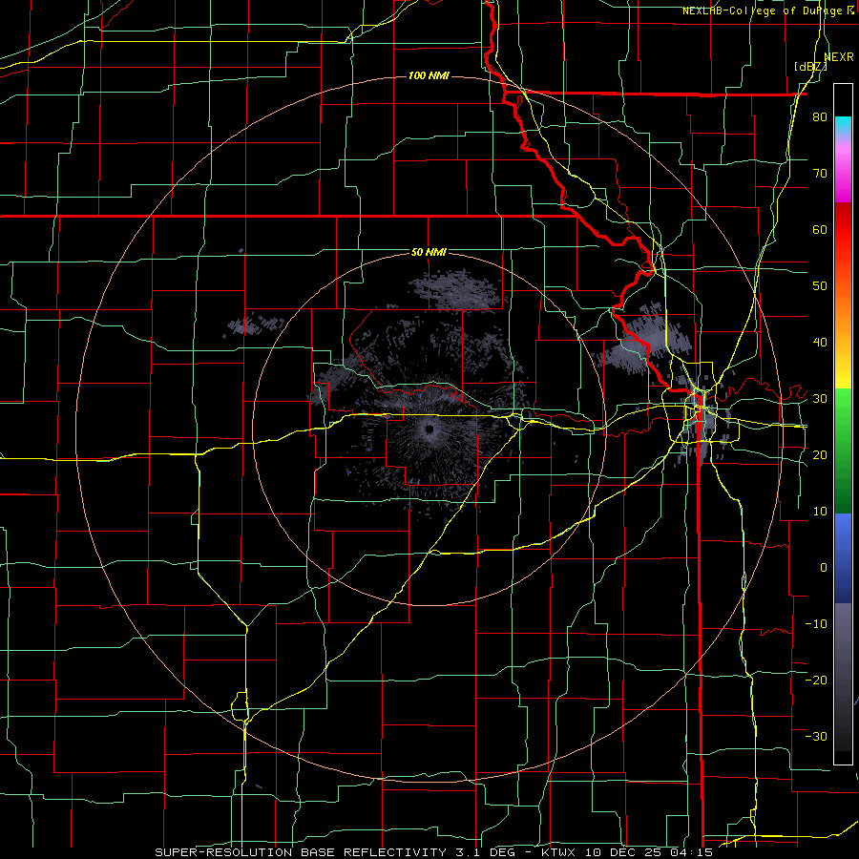Click the blue band of the reflectivity color bar
This screenshot has height=859, width=859.
843,558
